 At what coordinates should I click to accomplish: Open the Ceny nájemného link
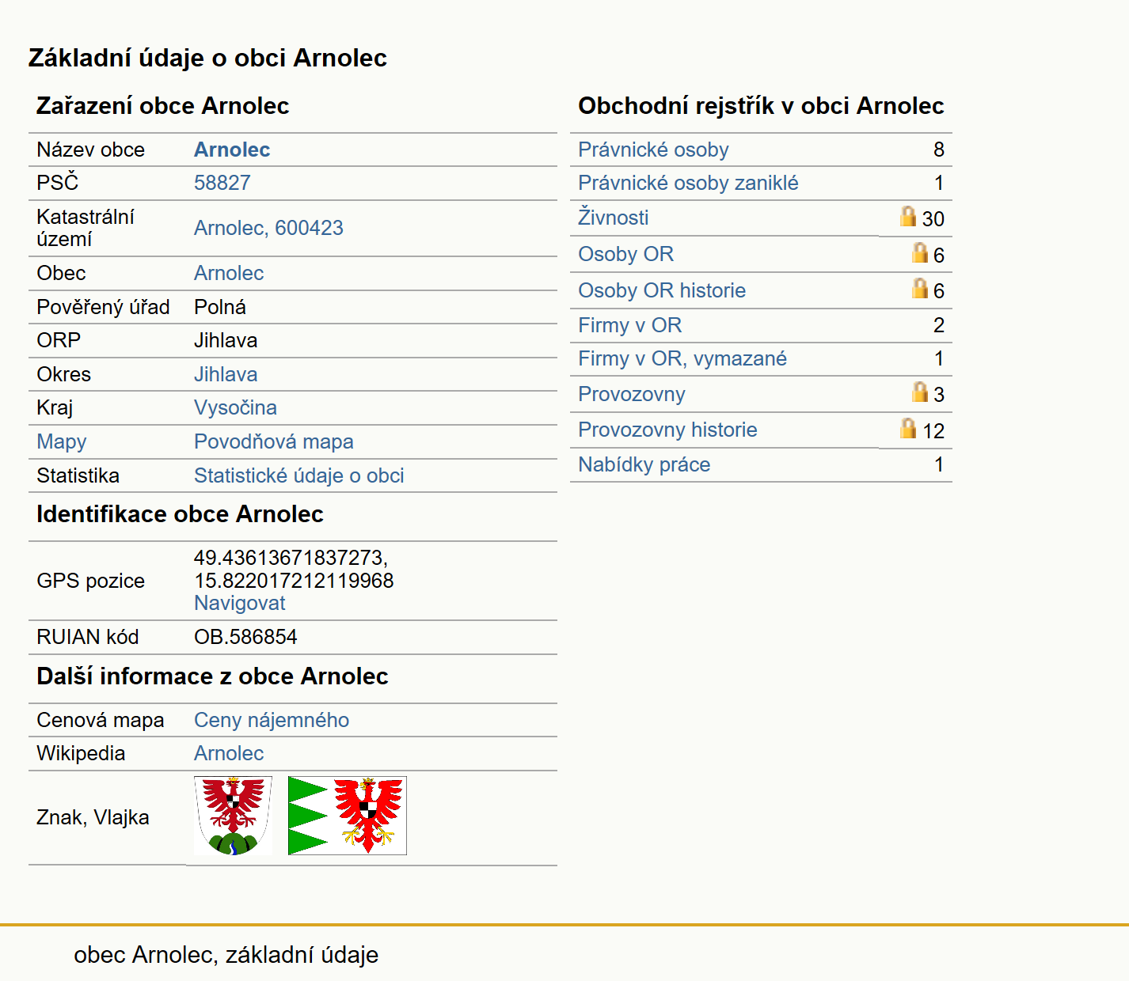click(x=272, y=720)
